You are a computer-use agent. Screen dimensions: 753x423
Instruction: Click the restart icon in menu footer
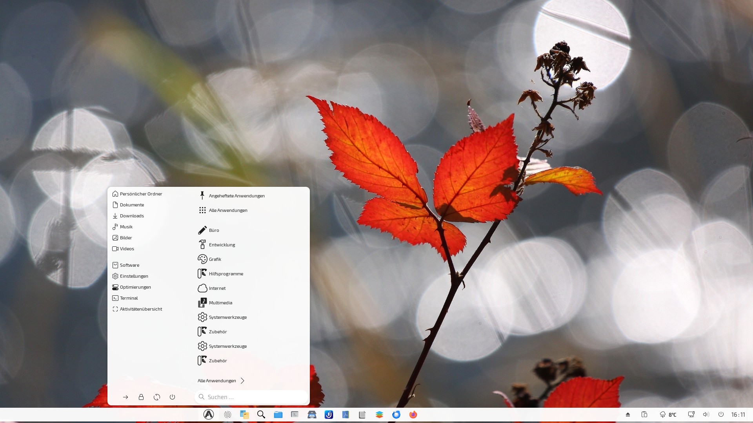(157, 397)
